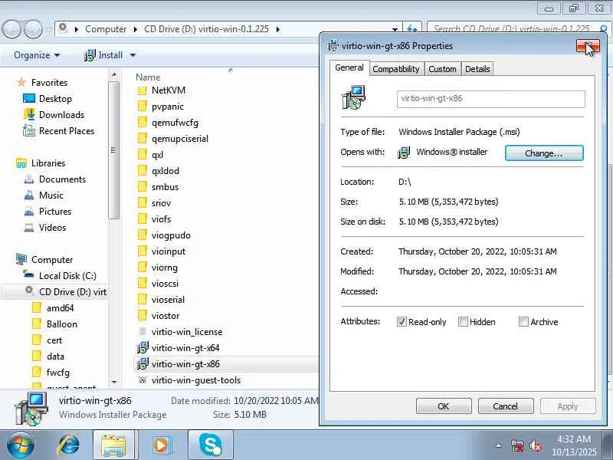Open the NetKVM folder icon
This screenshot has height=460, width=613.
[x=143, y=90]
